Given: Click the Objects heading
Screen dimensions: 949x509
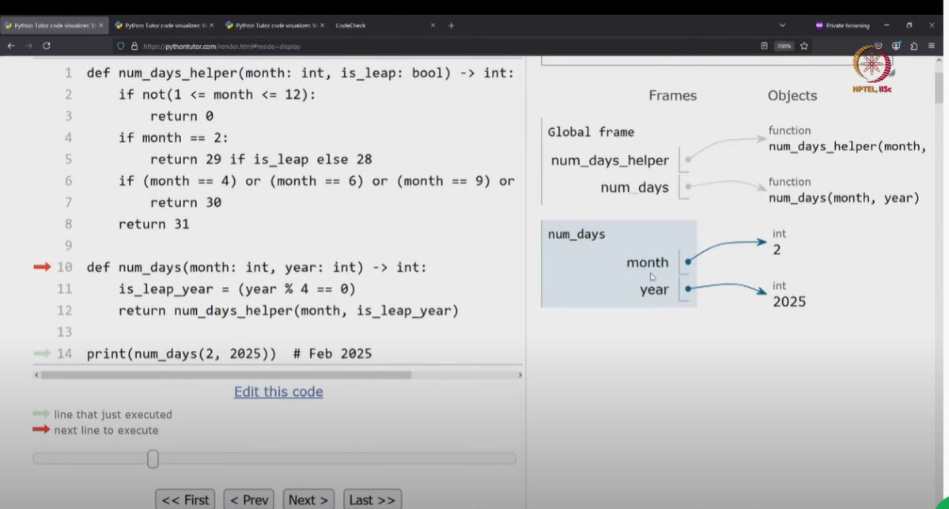Looking at the screenshot, I should tap(792, 96).
